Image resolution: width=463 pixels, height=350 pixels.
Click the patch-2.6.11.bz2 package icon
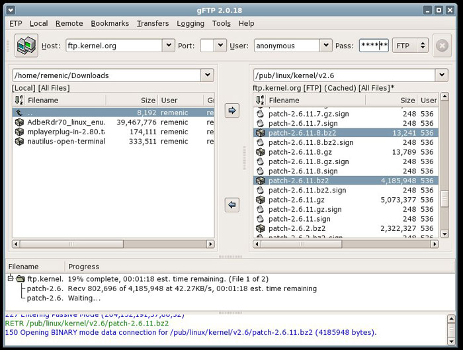point(260,181)
